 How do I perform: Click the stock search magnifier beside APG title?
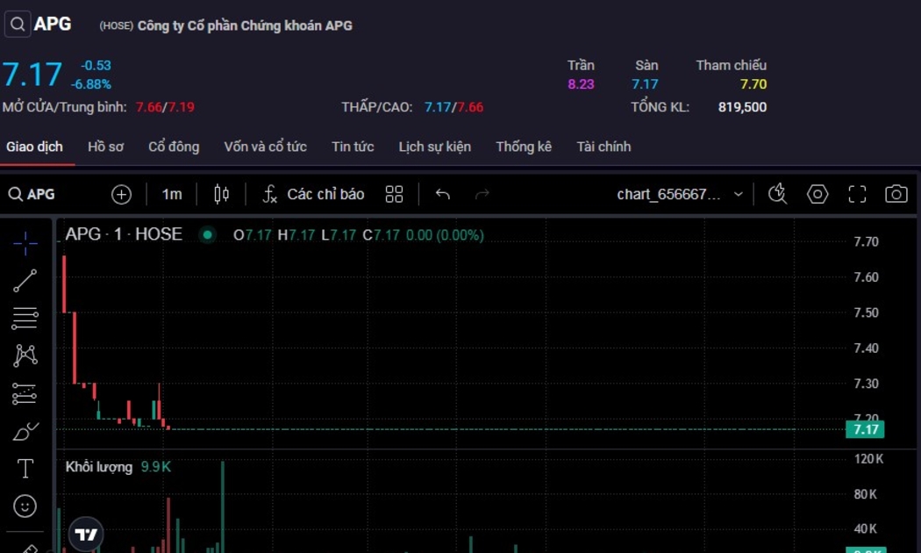(x=18, y=25)
